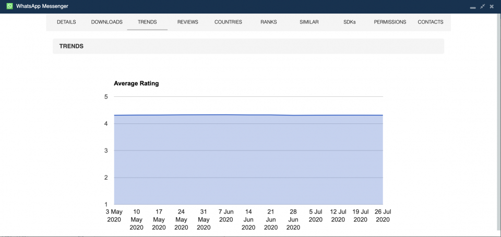501x237 pixels.
Task: Click the 5 Jul 2020 axis label
Action: pos(316,216)
